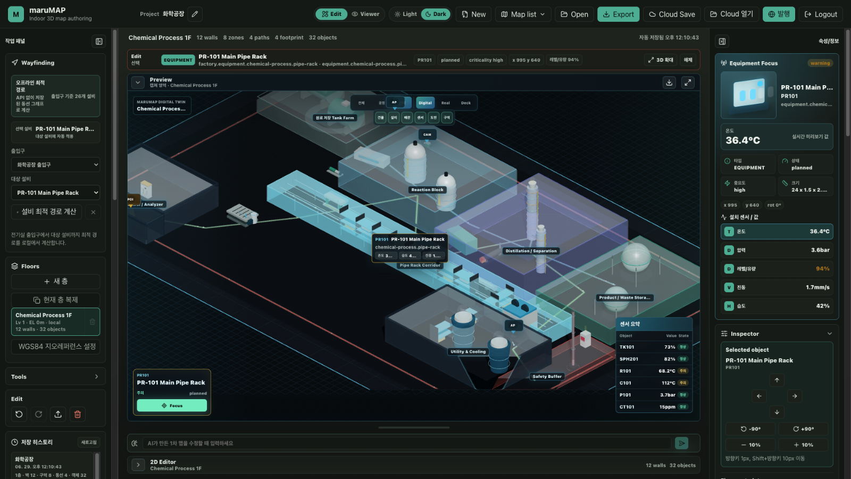
Task: Select the Digital view mode toggle
Action: (x=425, y=103)
